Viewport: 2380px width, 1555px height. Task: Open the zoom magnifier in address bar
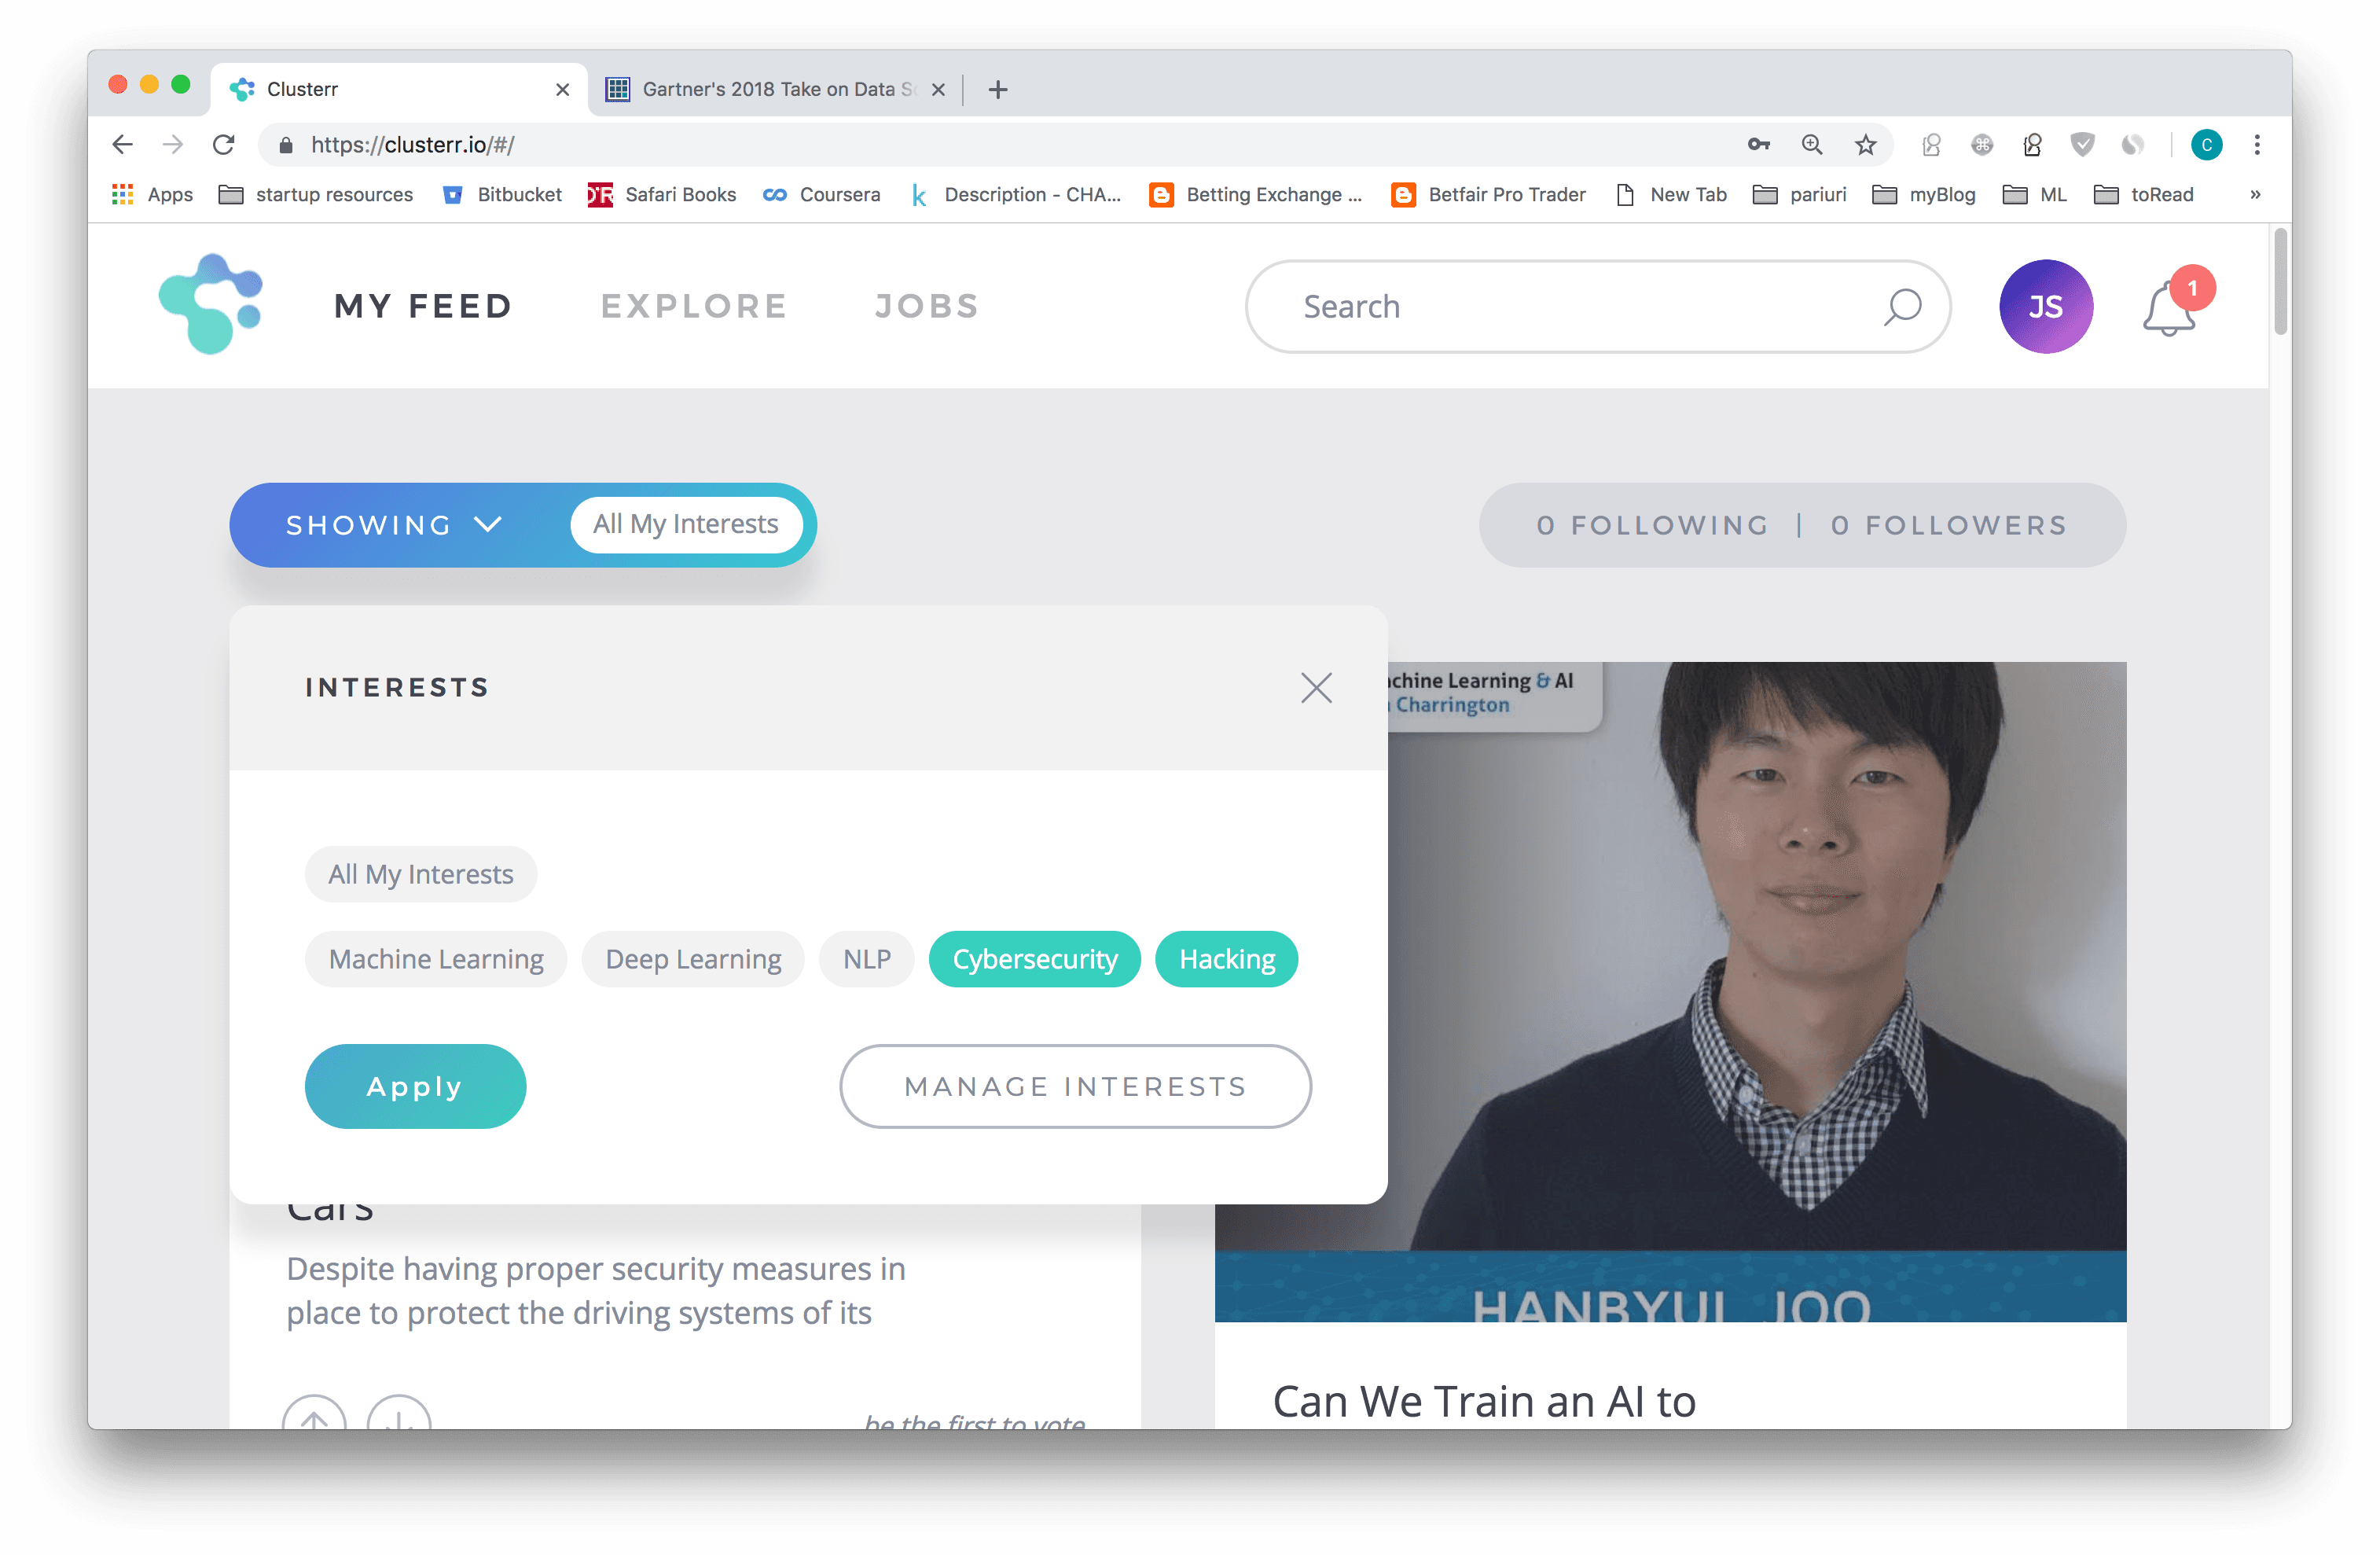1812,145
